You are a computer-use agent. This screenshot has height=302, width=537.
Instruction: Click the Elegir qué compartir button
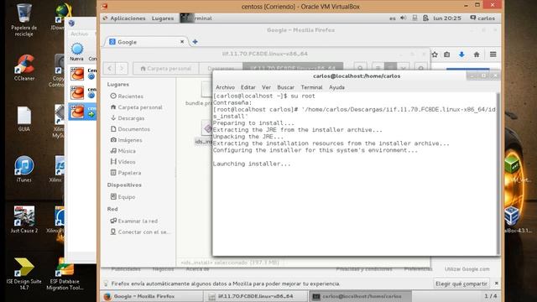(461, 284)
